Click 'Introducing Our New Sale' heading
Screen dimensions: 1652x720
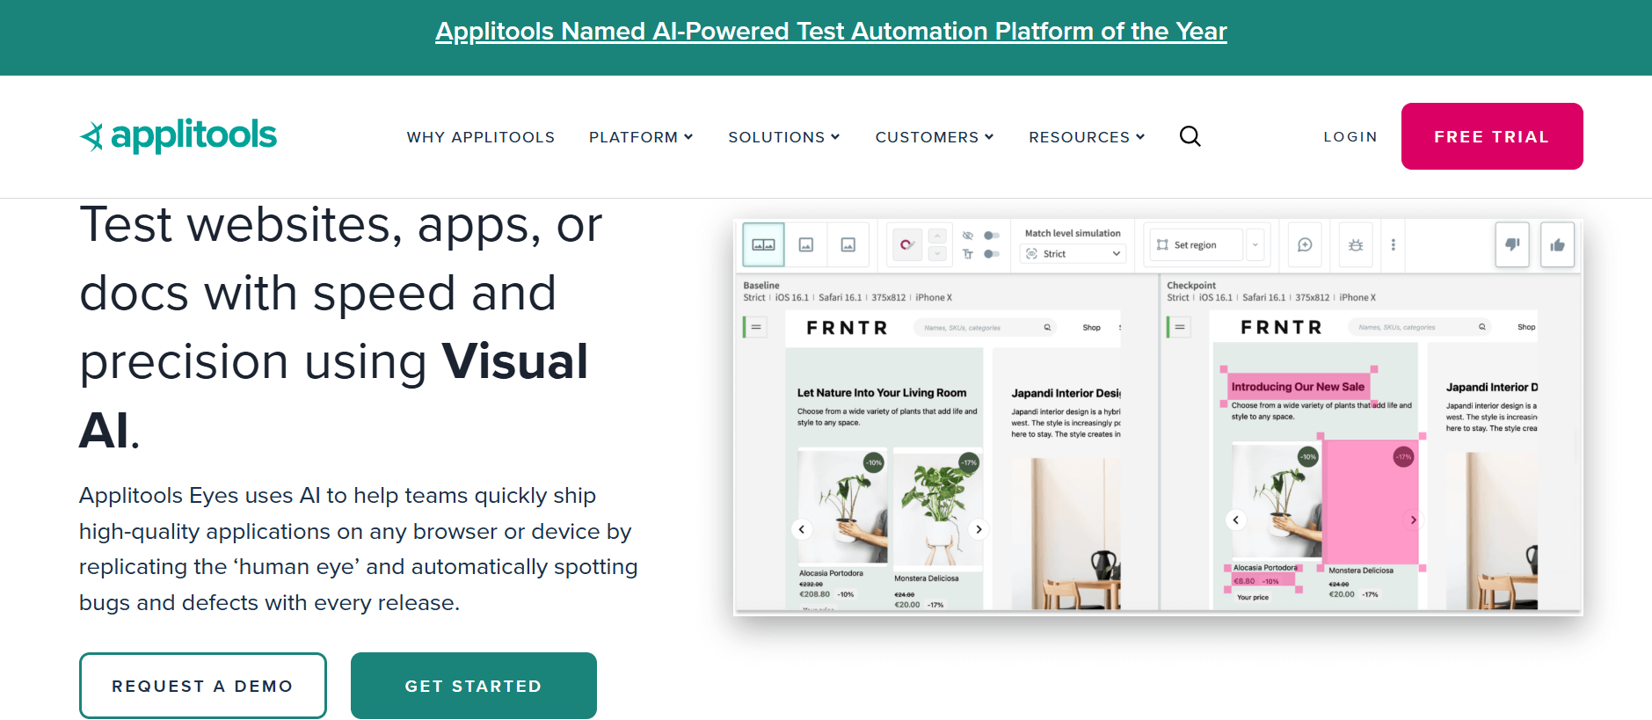pos(1298,386)
